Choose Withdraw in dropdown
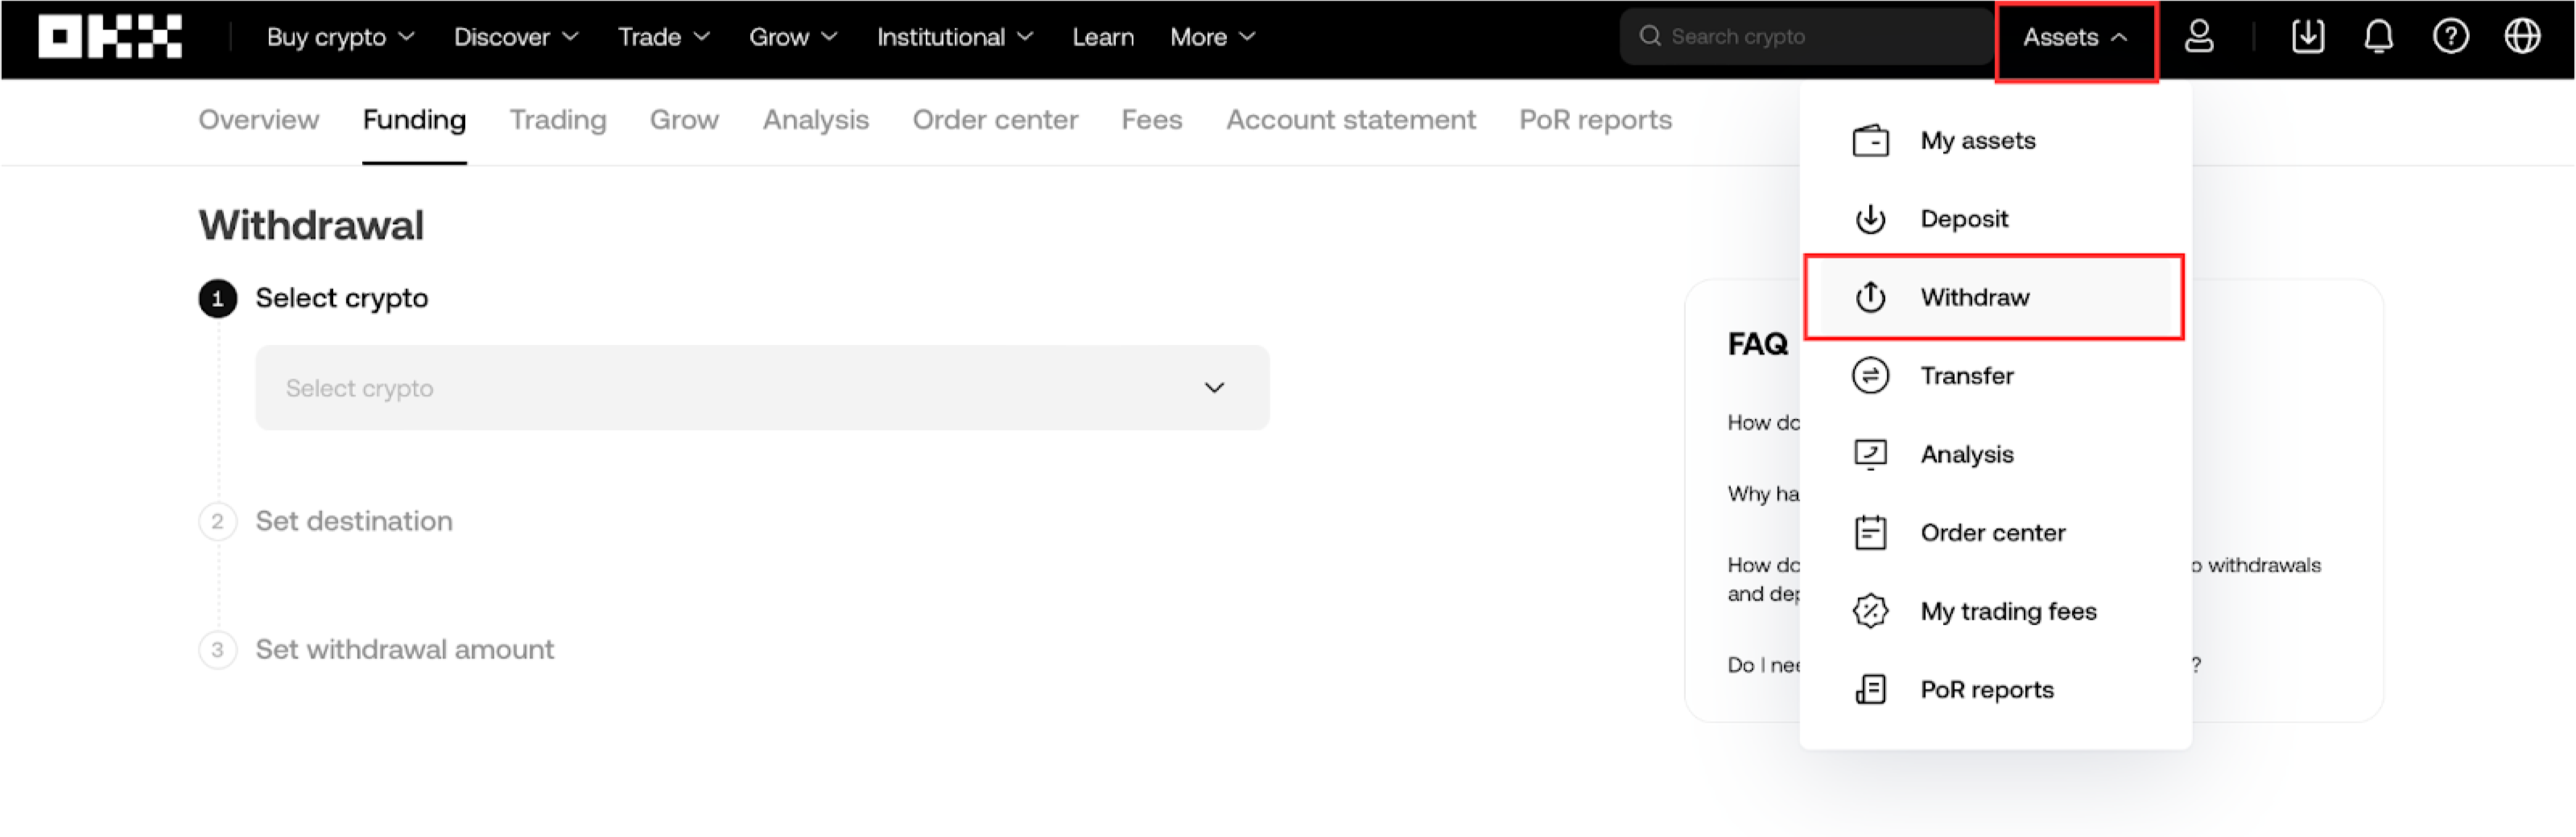2576x837 pixels. (1995, 298)
